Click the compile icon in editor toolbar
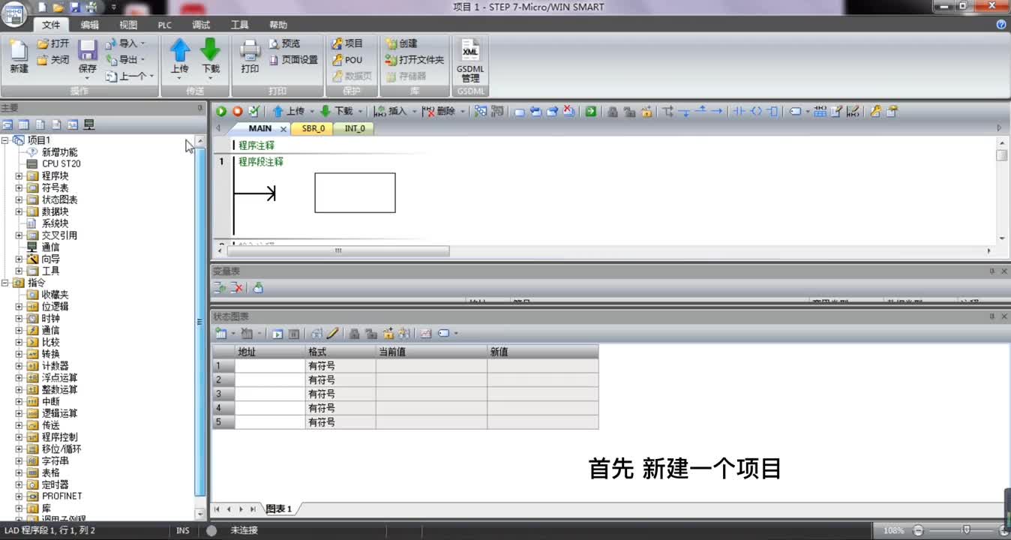 (x=253, y=112)
